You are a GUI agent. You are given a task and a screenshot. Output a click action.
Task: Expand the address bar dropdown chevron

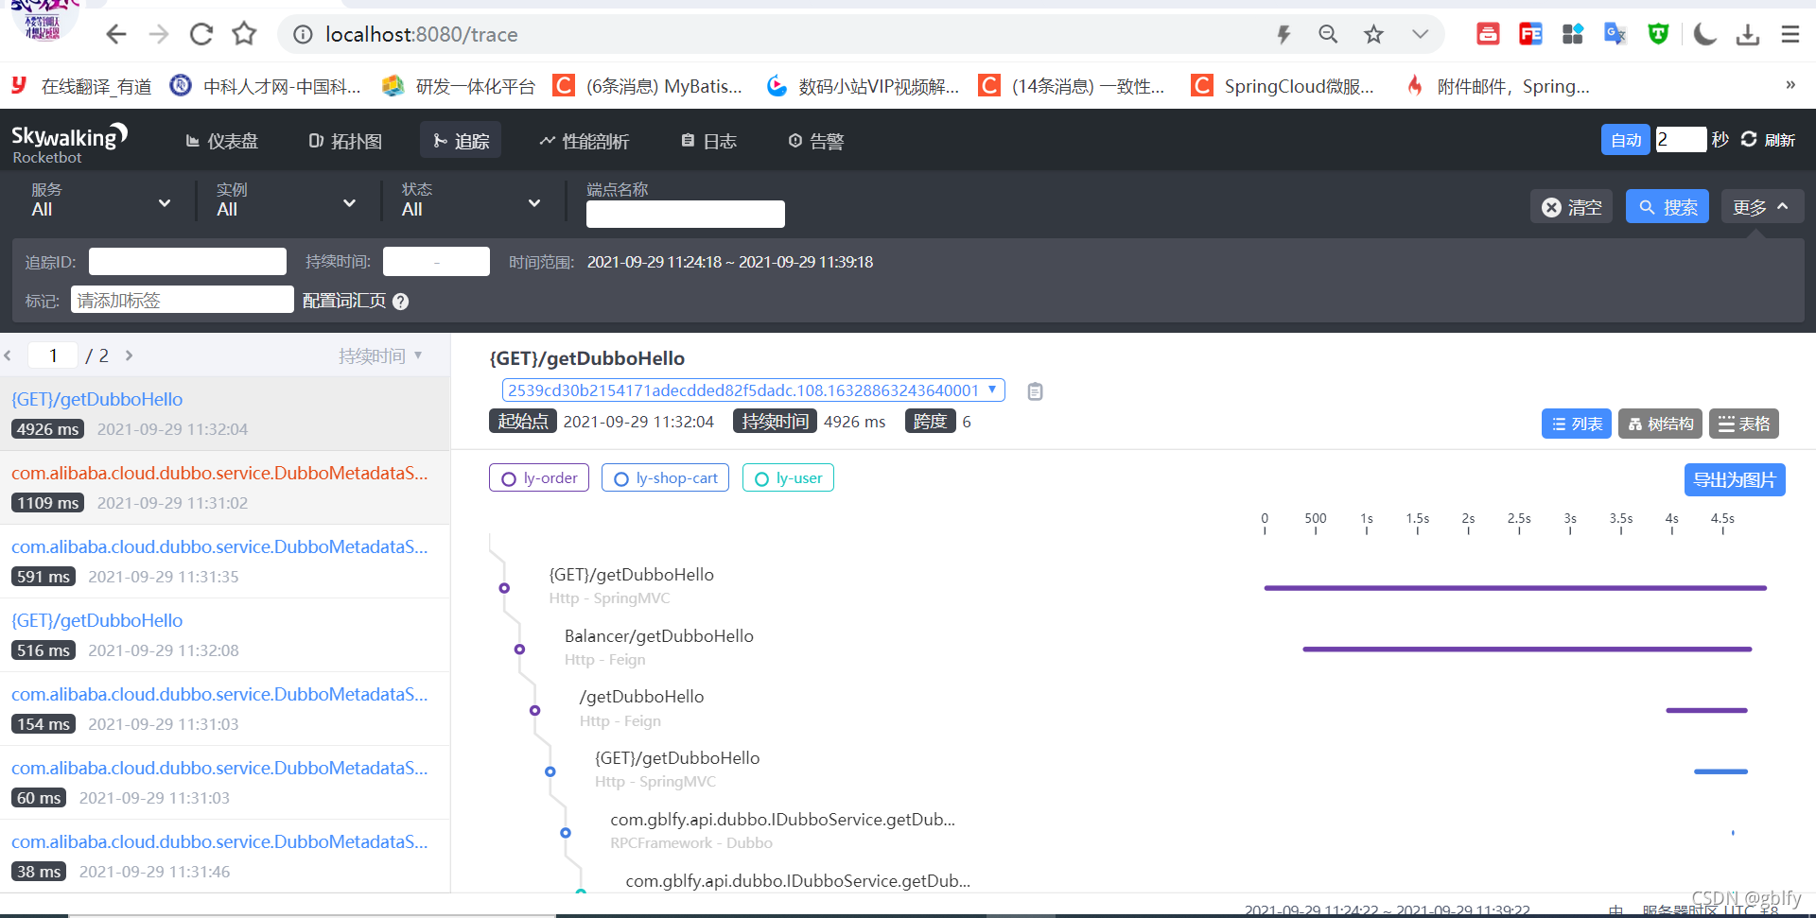[1420, 35]
